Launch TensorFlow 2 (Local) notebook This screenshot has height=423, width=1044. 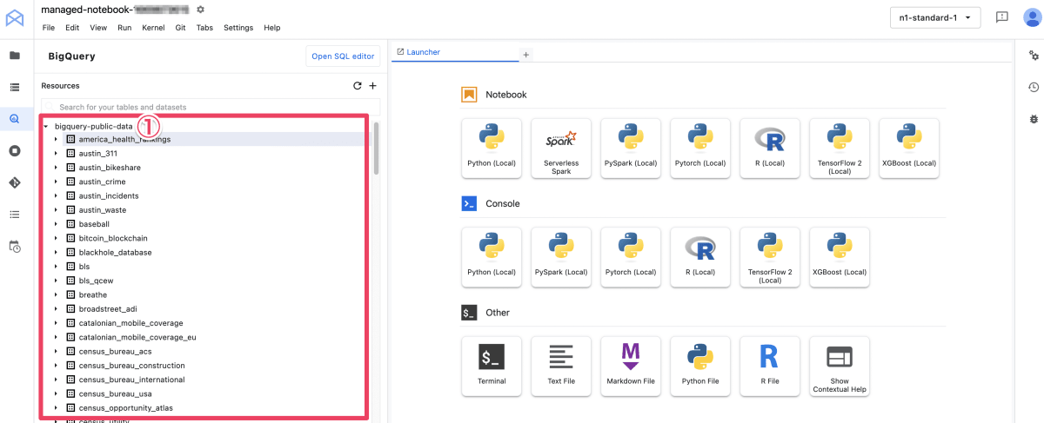click(x=840, y=149)
